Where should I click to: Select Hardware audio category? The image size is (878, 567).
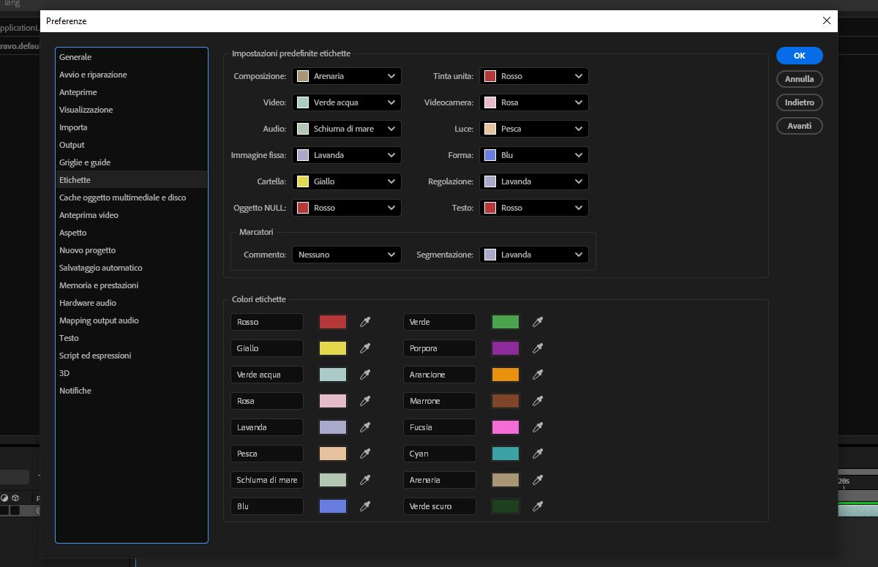132,303
